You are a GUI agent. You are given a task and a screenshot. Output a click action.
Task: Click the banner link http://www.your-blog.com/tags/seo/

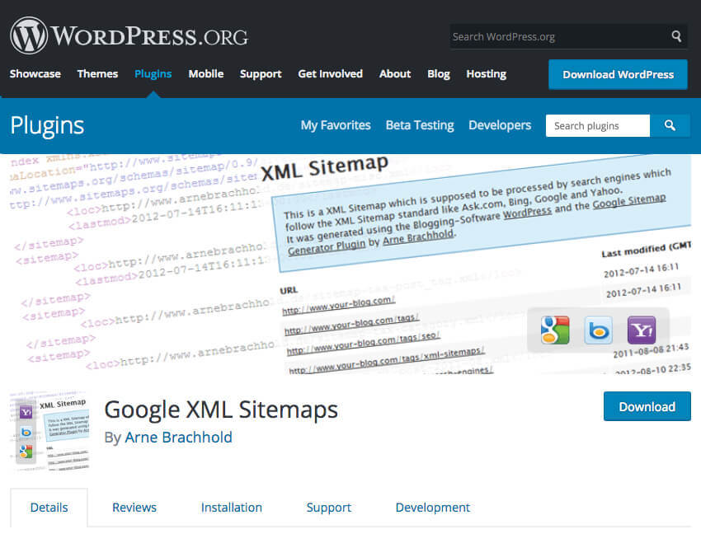pos(364,343)
